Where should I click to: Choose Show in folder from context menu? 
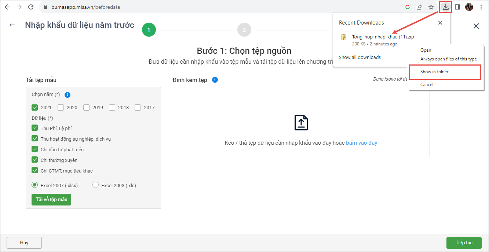[434, 72]
